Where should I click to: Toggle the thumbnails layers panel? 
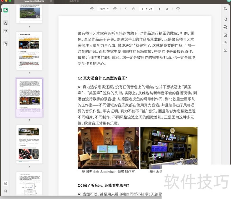pos(5,183)
